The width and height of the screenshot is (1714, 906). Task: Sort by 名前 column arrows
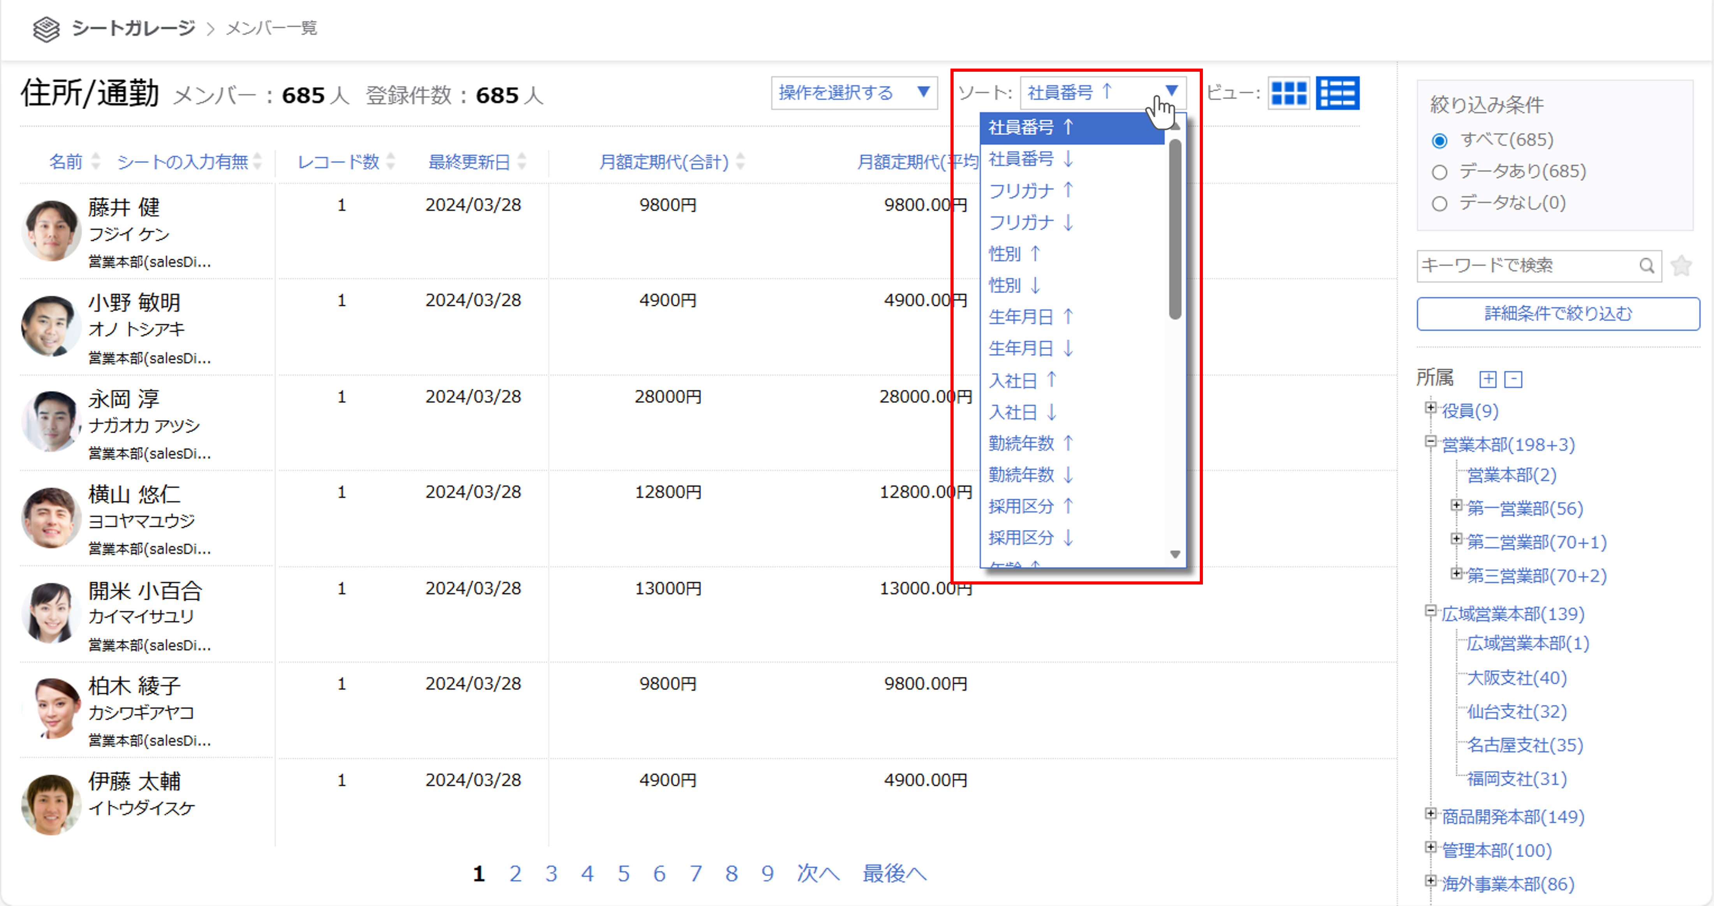coord(96,161)
